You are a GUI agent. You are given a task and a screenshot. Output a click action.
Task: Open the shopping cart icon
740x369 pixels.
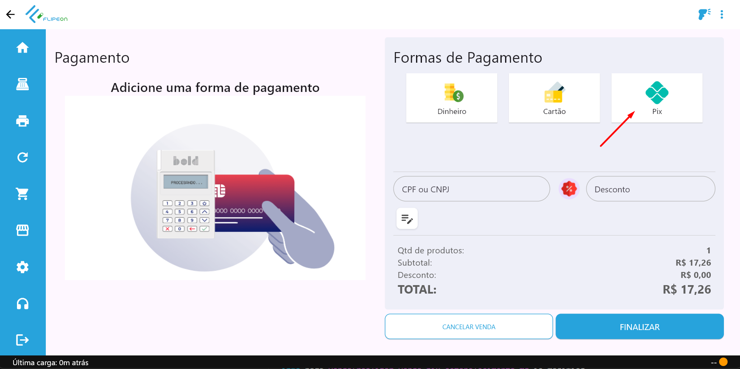click(22, 194)
